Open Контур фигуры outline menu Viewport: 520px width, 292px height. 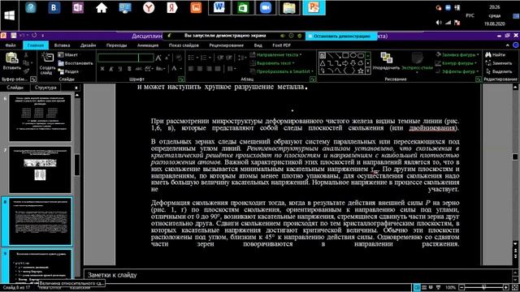point(456,63)
